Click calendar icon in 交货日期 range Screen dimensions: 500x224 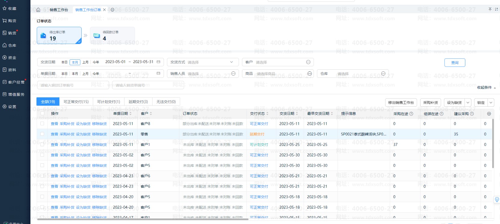click(x=158, y=62)
